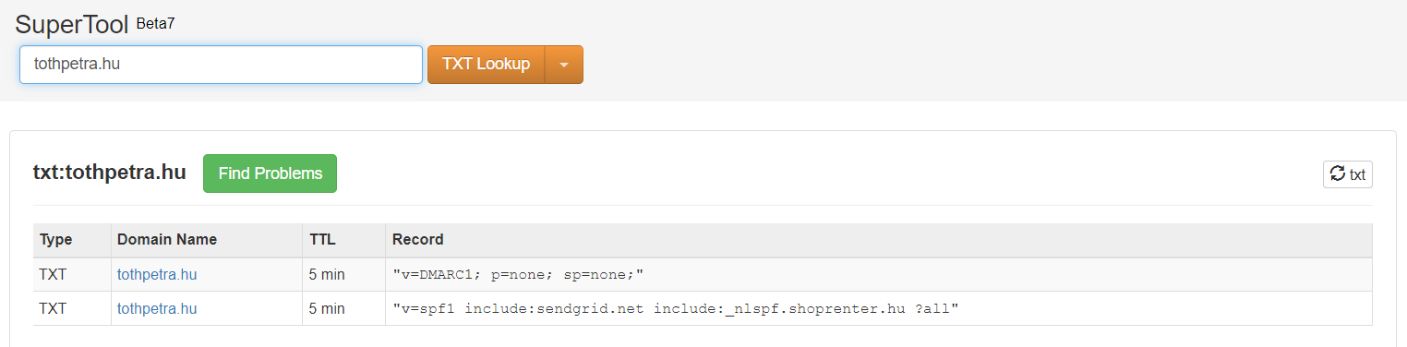This screenshot has width=1407, height=347.
Task: Click the SuperTool title
Action: tap(72, 25)
